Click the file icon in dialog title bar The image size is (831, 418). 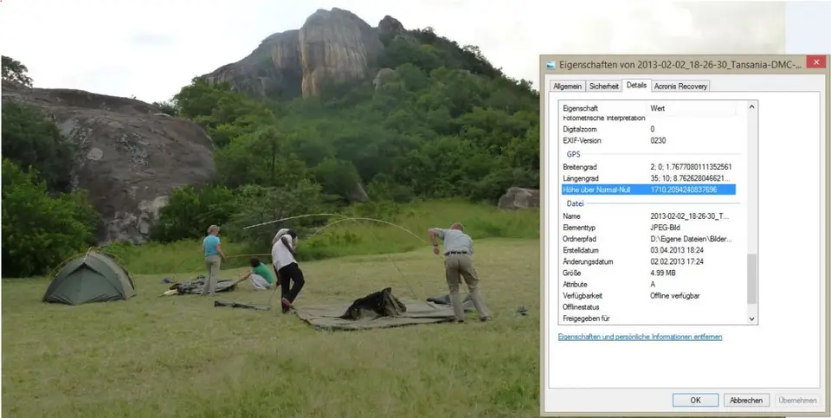(x=551, y=65)
